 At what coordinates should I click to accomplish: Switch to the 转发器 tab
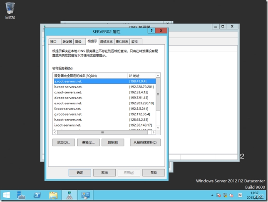67,42
